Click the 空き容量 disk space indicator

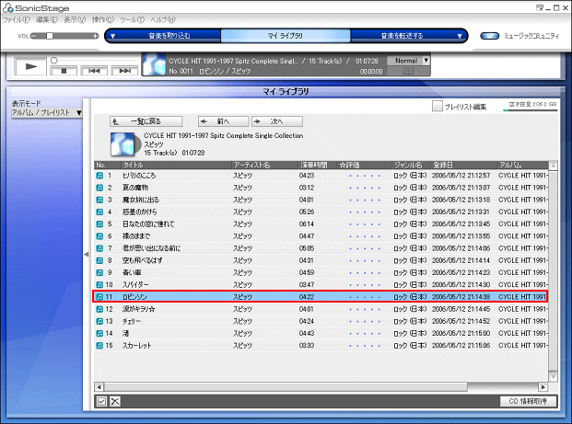(x=532, y=105)
